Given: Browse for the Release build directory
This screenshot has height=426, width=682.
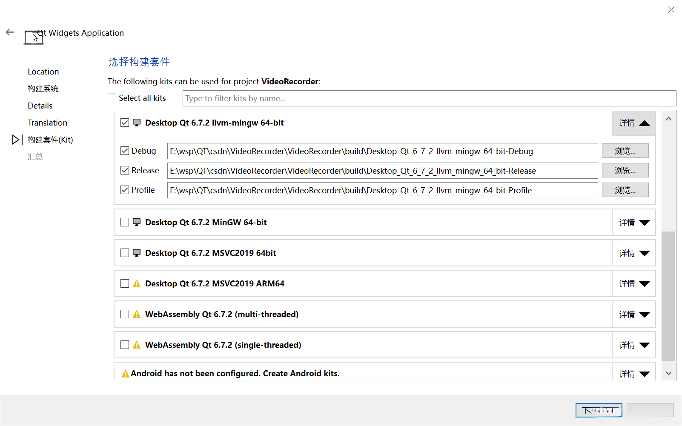Looking at the screenshot, I should point(625,171).
